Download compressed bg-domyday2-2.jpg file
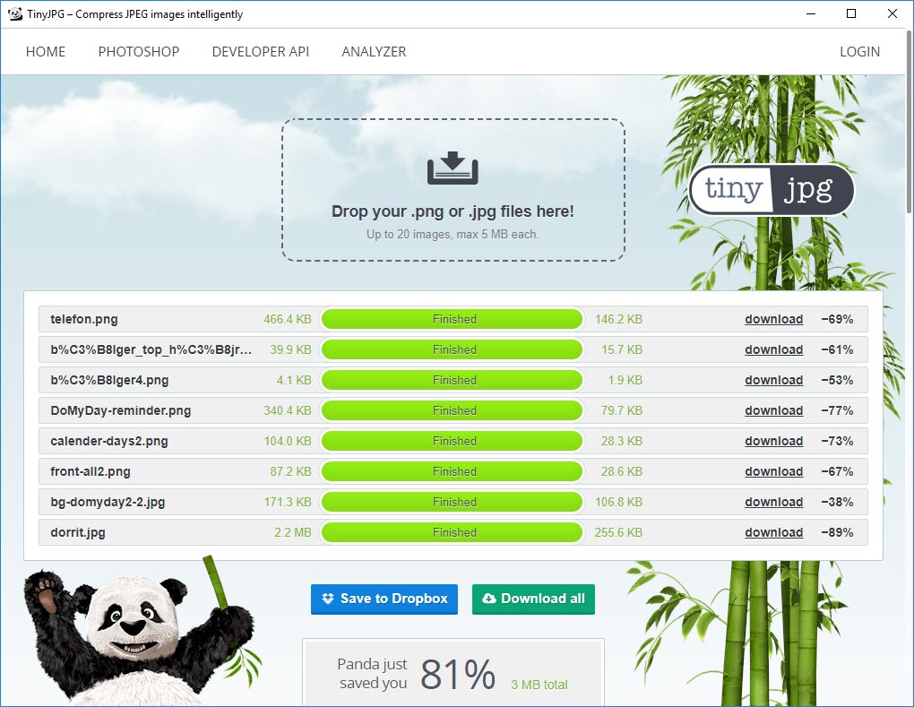The width and height of the screenshot is (914, 707). (x=773, y=503)
